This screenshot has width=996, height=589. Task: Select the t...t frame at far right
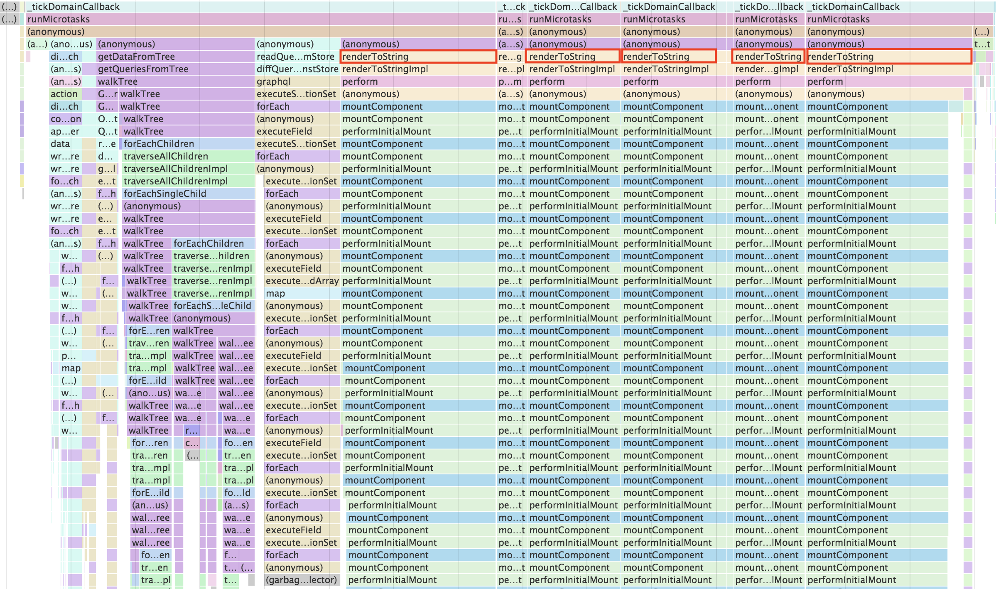coord(983,44)
